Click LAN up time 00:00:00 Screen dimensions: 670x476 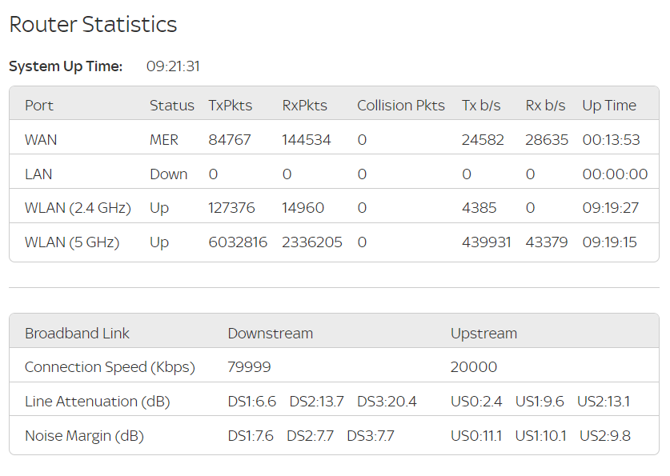click(615, 174)
